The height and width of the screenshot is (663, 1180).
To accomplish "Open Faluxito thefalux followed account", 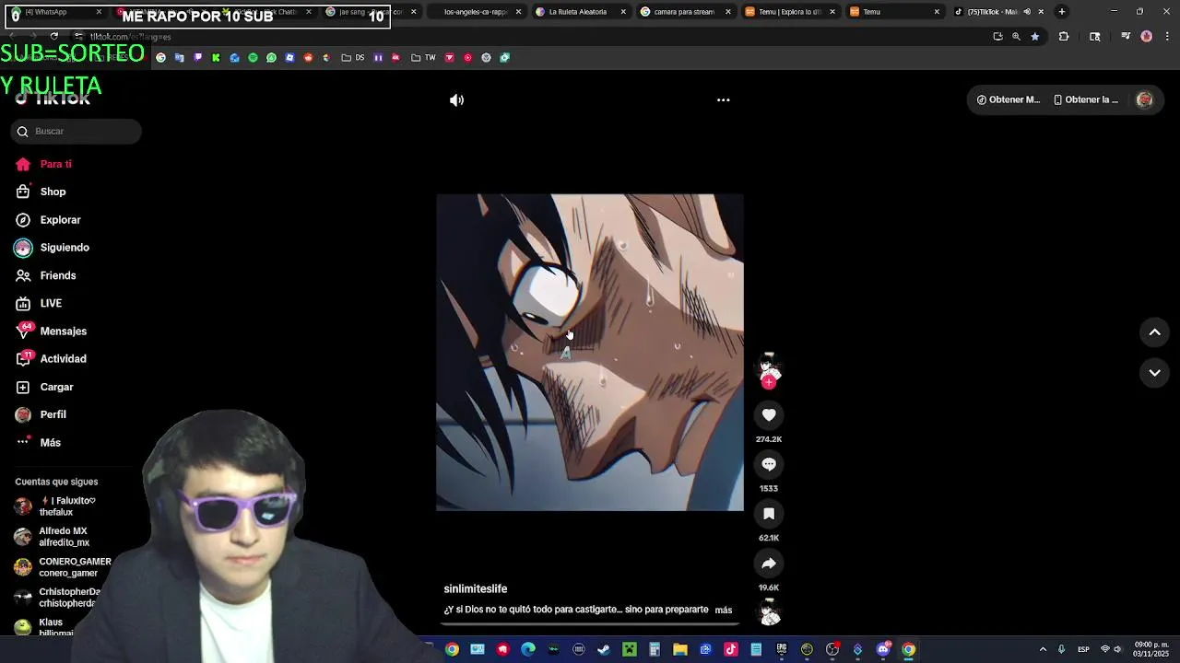I will pos(55,506).
